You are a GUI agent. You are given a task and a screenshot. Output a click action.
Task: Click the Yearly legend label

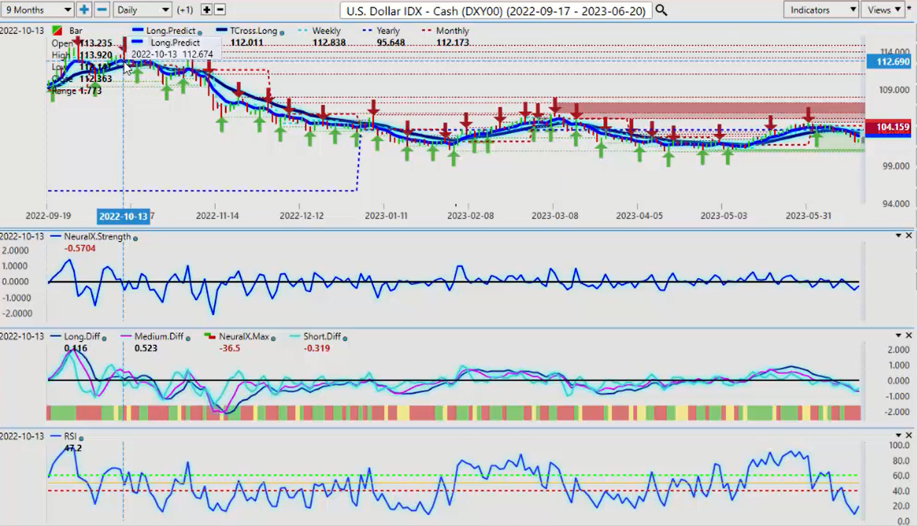tap(388, 31)
